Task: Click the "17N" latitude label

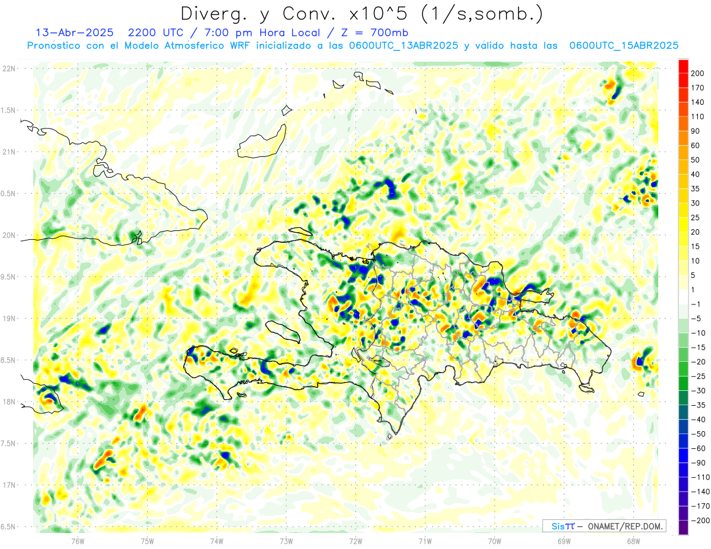Action: click(x=8, y=485)
